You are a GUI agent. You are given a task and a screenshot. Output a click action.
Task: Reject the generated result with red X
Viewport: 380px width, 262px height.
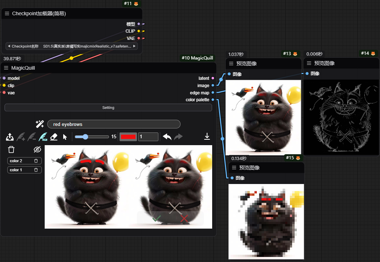click(184, 219)
